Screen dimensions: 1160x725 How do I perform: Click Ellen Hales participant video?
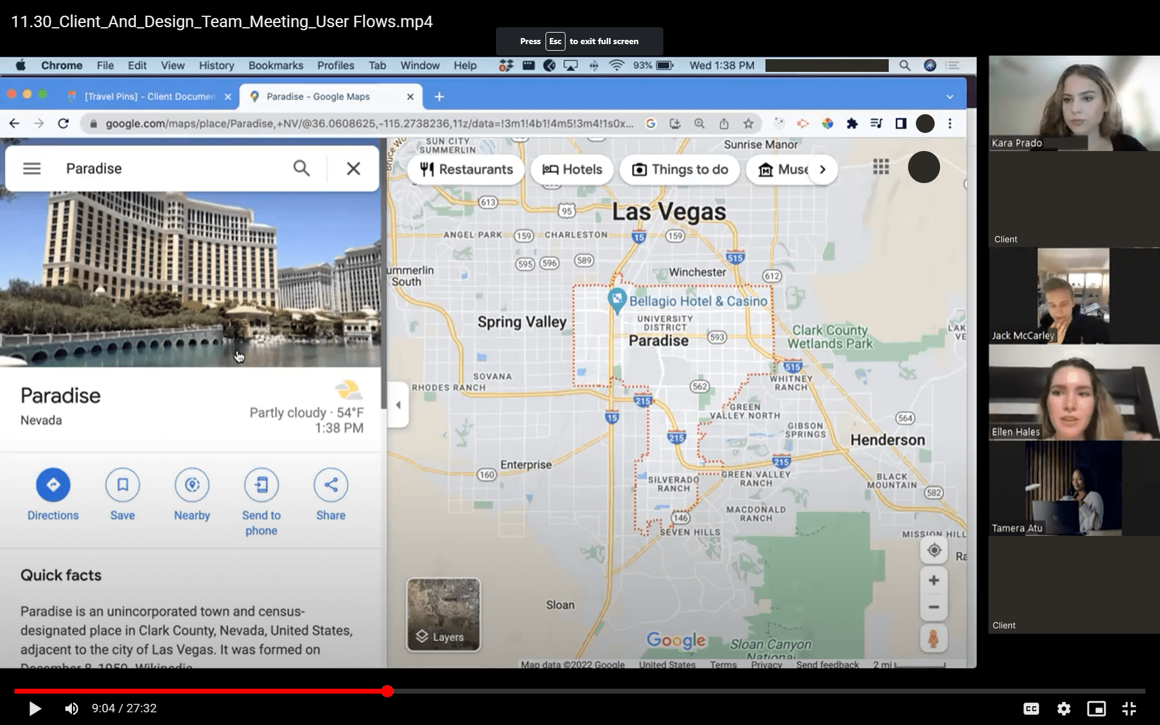1074,392
